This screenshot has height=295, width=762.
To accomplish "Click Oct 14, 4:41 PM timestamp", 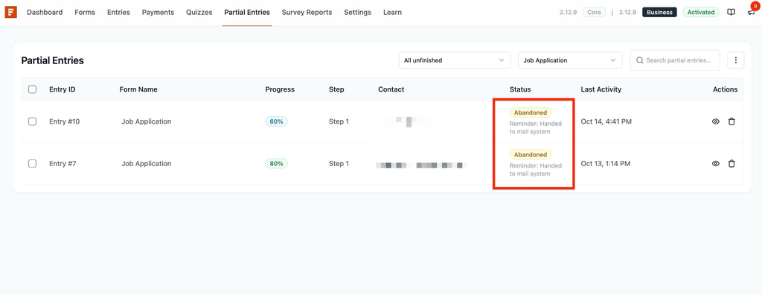I will (606, 121).
